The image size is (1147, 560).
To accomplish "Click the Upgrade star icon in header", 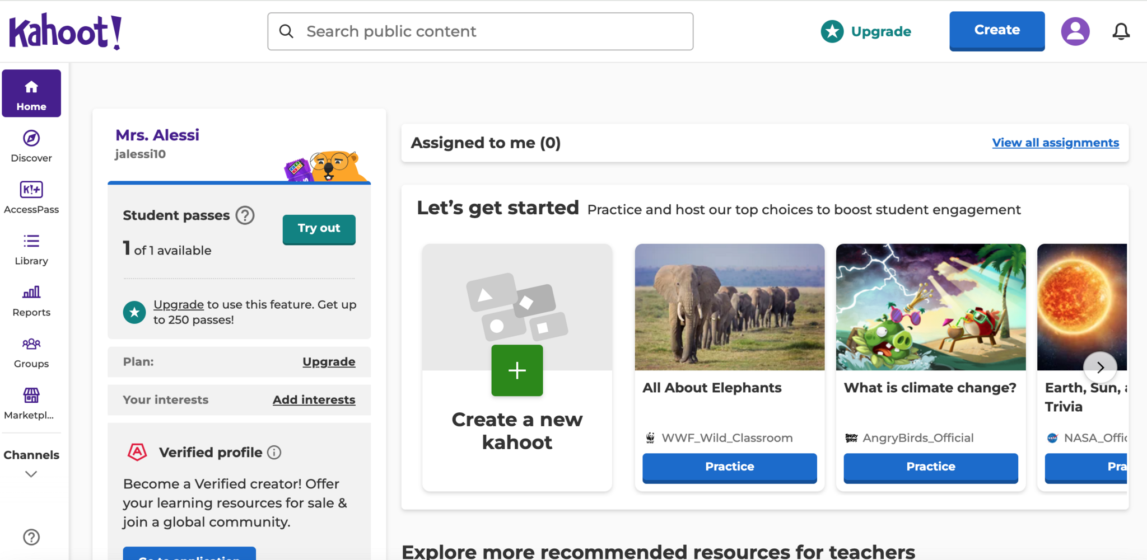I will 832,31.
